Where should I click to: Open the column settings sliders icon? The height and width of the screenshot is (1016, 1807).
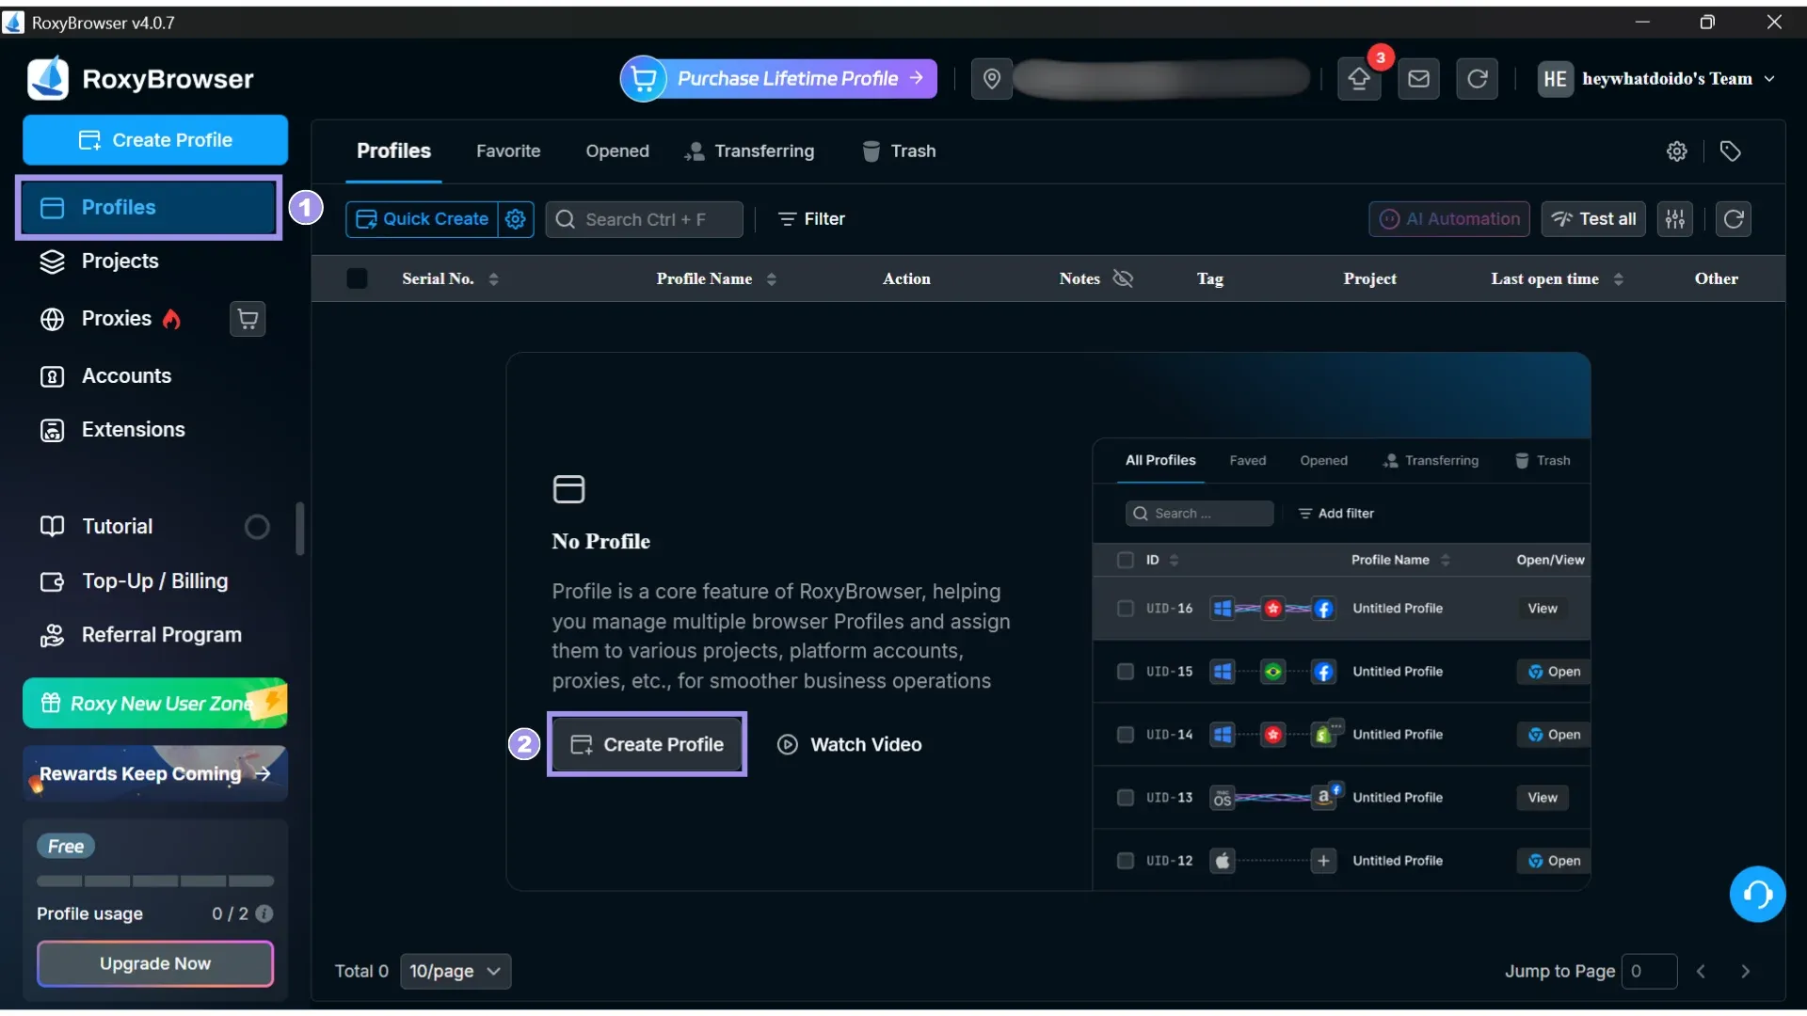[1675, 219]
